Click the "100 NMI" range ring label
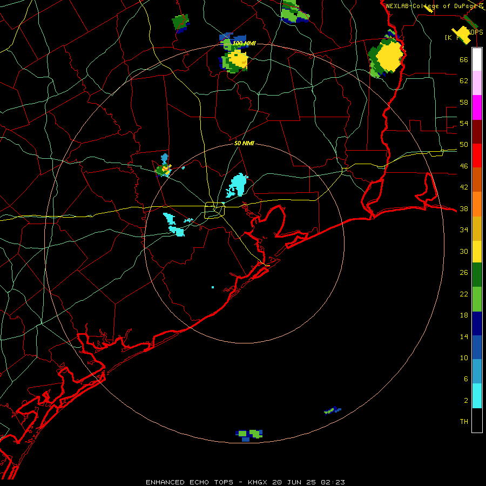The image size is (486, 486). [x=244, y=43]
